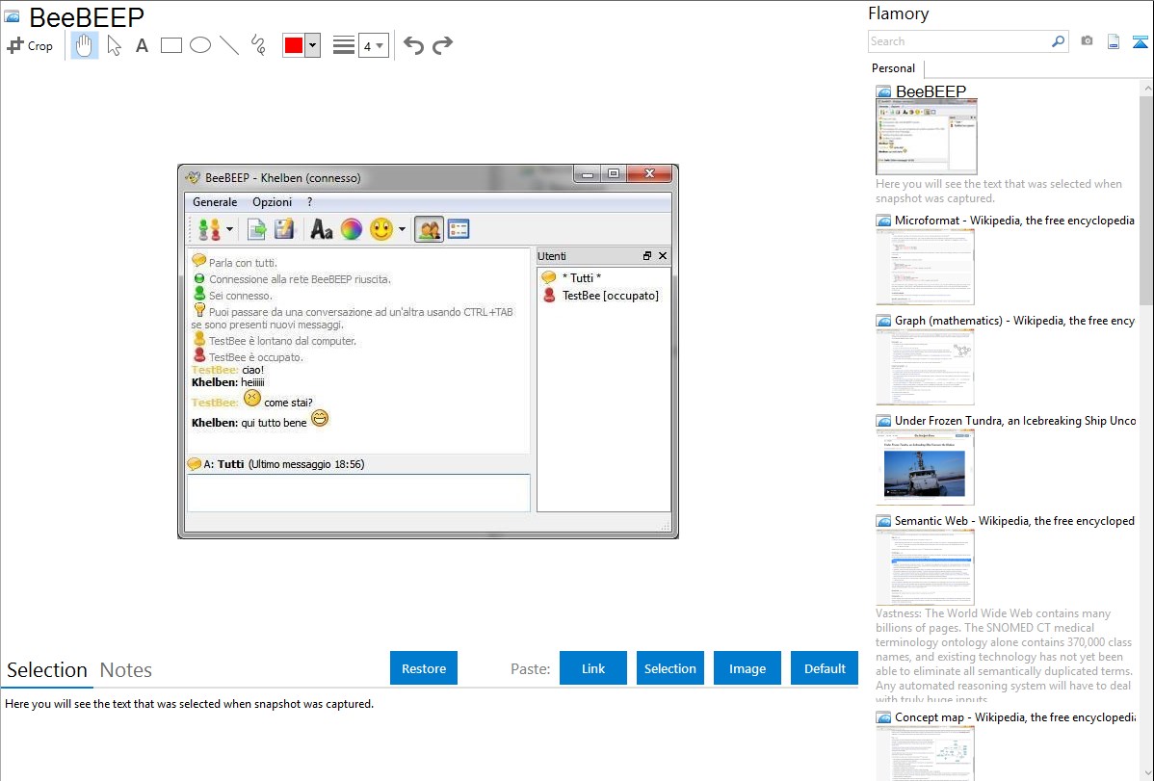The height and width of the screenshot is (781, 1154).
Task: Click the 'A: Tutti' recipient label
Action: (223, 464)
